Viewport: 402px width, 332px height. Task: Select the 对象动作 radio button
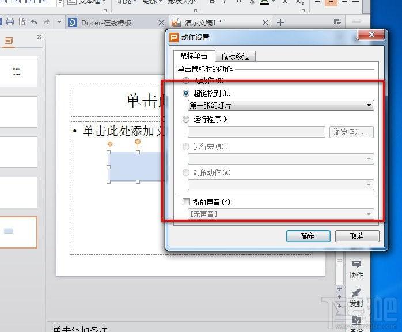click(x=186, y=173)
